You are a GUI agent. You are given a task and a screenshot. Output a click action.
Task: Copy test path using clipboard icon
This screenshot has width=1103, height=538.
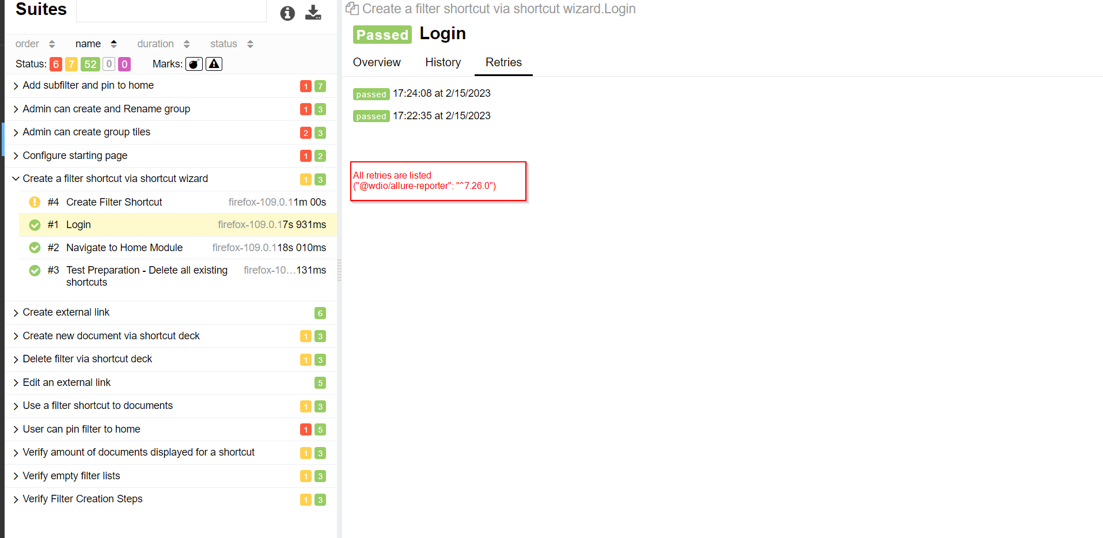click(352, 9)
